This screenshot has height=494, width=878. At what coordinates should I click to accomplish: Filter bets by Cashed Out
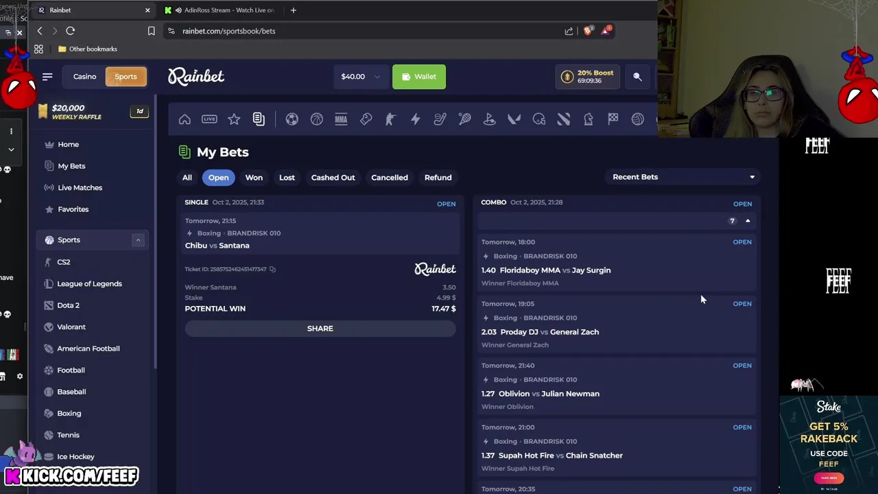pos(333,178)
